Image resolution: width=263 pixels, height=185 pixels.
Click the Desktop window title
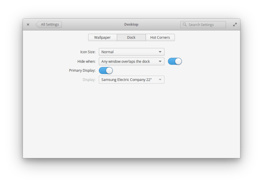[x=131, y=24]
